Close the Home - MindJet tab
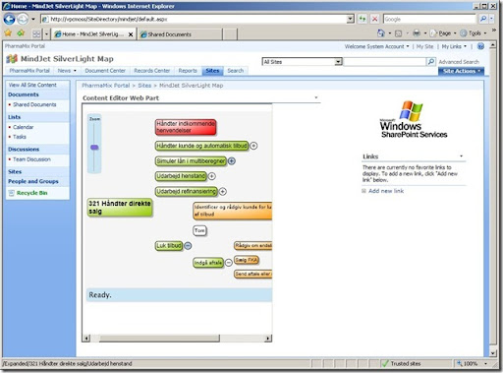 [x=131, y=34]
